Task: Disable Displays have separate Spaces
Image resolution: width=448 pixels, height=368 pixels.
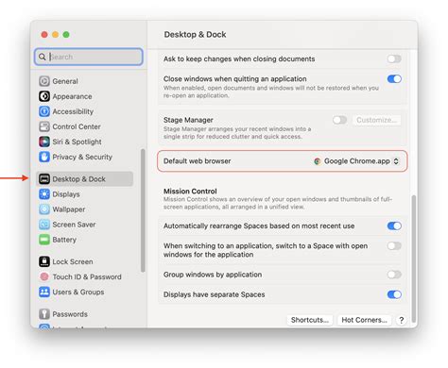Action: 394,294
